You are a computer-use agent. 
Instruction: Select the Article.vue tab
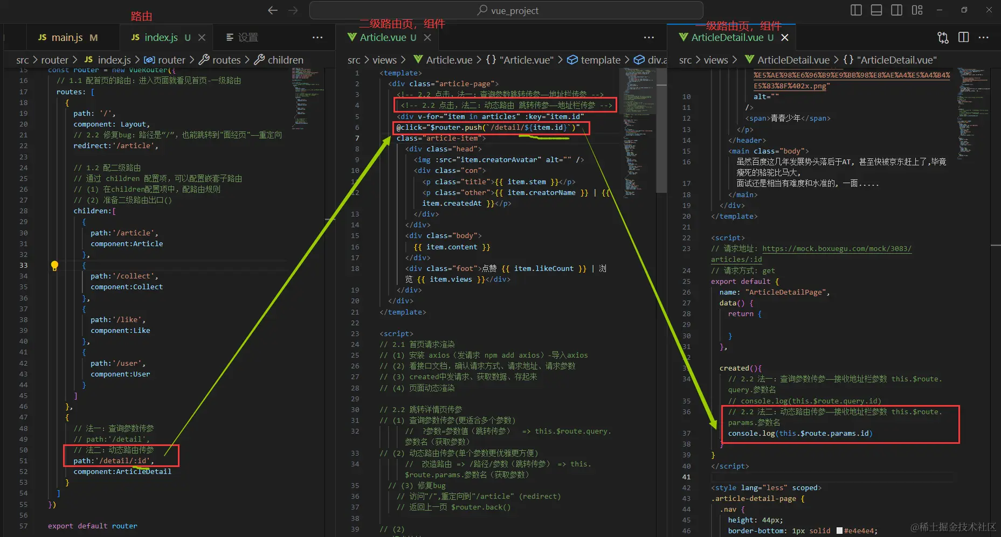pos(383,37)
